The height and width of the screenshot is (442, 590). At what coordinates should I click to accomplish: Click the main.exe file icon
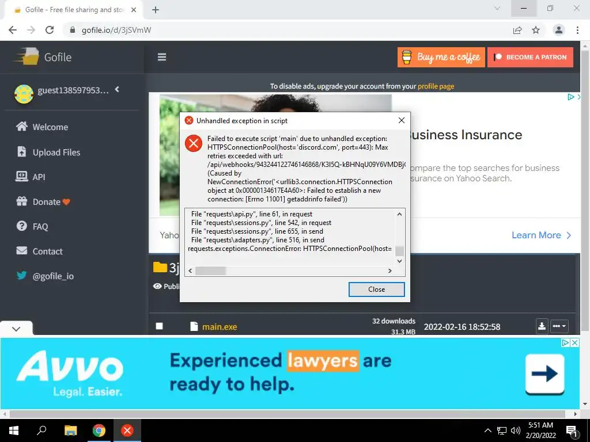194,326
